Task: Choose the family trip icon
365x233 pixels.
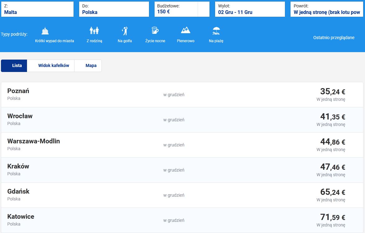Action: 94,31
